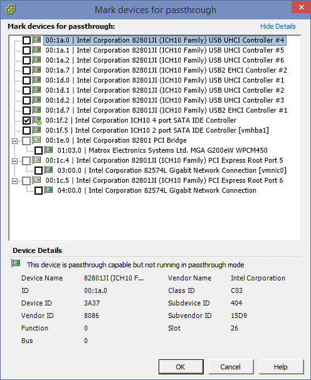Check the box for 00:1d.0 USB UHCI Controller #1

point(26,80)
